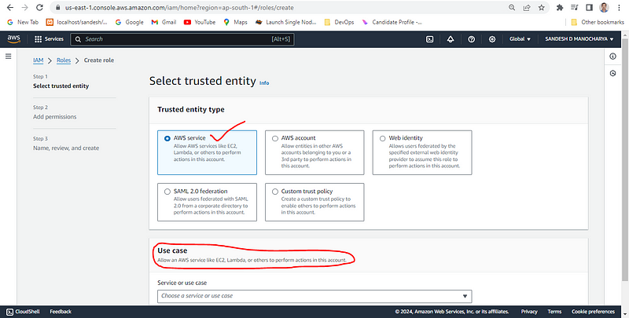629x318 pixels.
Task: Select the SAML 2.0 federation radio button
Action: point(167,192)
